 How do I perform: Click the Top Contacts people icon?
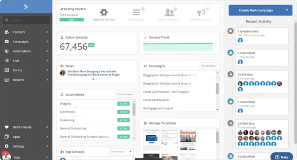[x=62, y=152]
